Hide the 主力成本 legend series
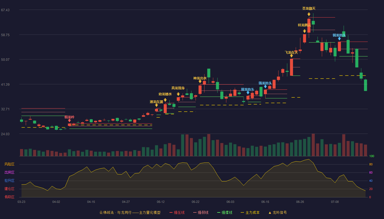Viewport: 384px width, 219px height. click(x=250, y=212)
